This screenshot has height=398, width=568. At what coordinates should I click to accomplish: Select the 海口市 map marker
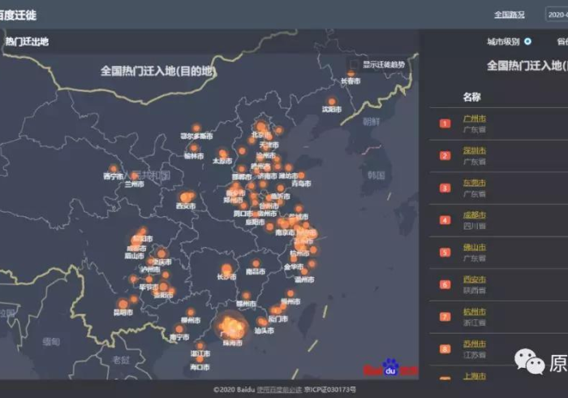[200, 359]
